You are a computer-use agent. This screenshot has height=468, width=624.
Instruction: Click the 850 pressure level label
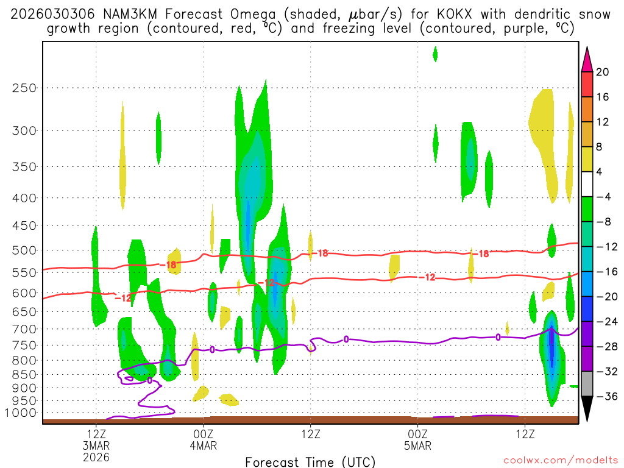(x=24, y=375)
